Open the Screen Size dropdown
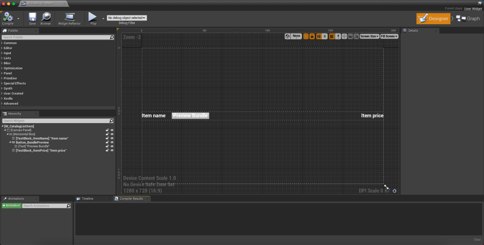Screen dimensions: 484x245 [x=369, y=36]
